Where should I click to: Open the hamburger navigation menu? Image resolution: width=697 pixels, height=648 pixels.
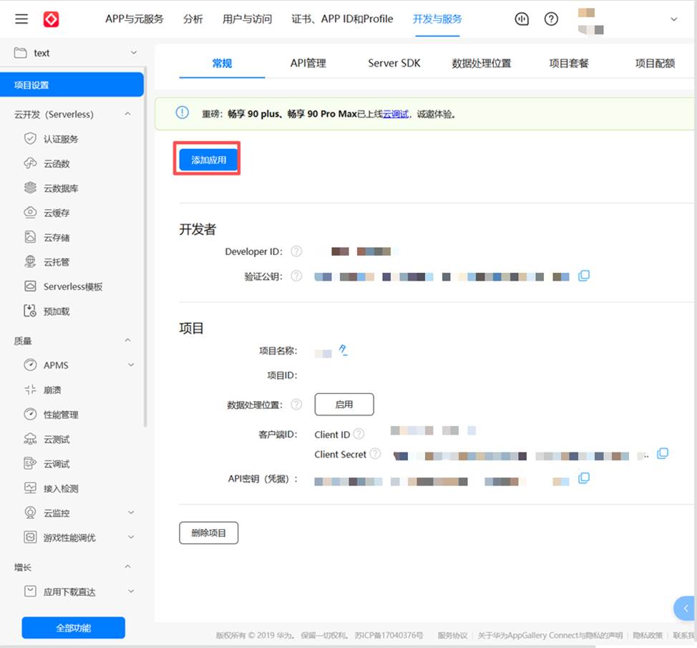coord(21,19)
